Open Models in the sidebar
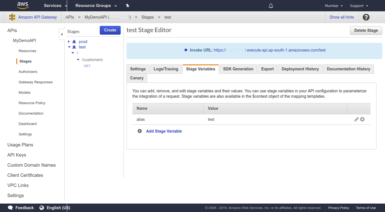 pos(25,93)
